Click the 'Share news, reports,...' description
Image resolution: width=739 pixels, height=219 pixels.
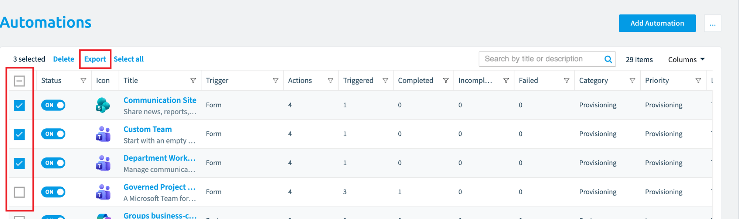[x=160, y=112]
